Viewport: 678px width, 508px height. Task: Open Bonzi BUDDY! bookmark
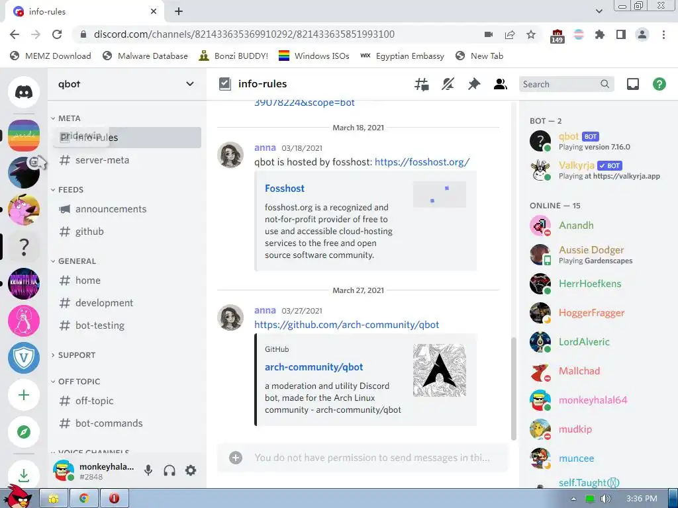coord(234,56)
